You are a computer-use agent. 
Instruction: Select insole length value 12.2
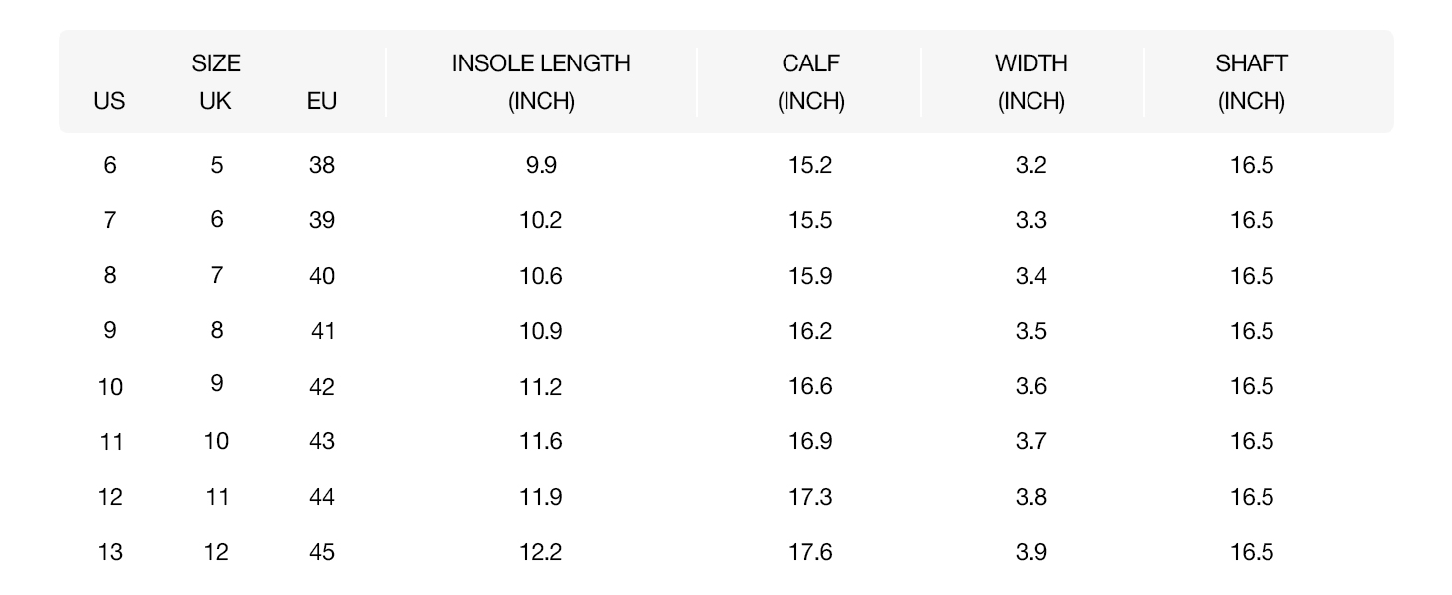542,552
